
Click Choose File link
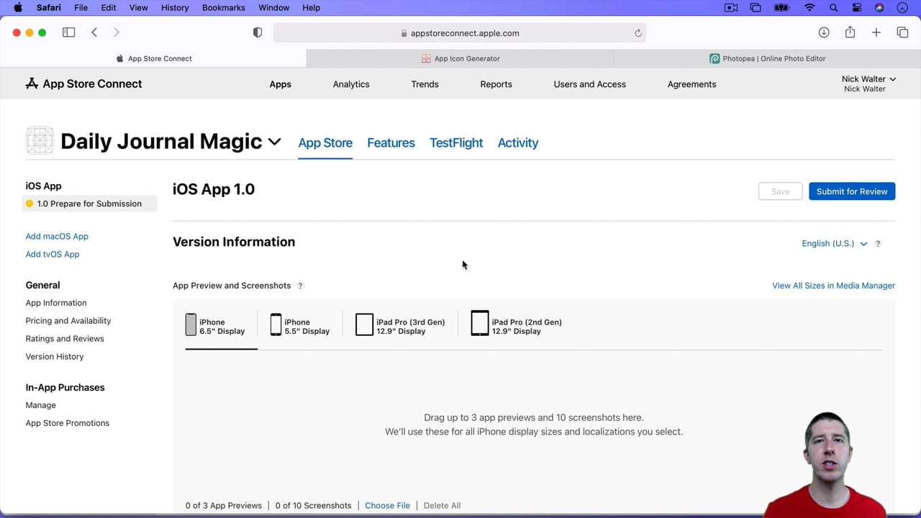pos(387,506)
